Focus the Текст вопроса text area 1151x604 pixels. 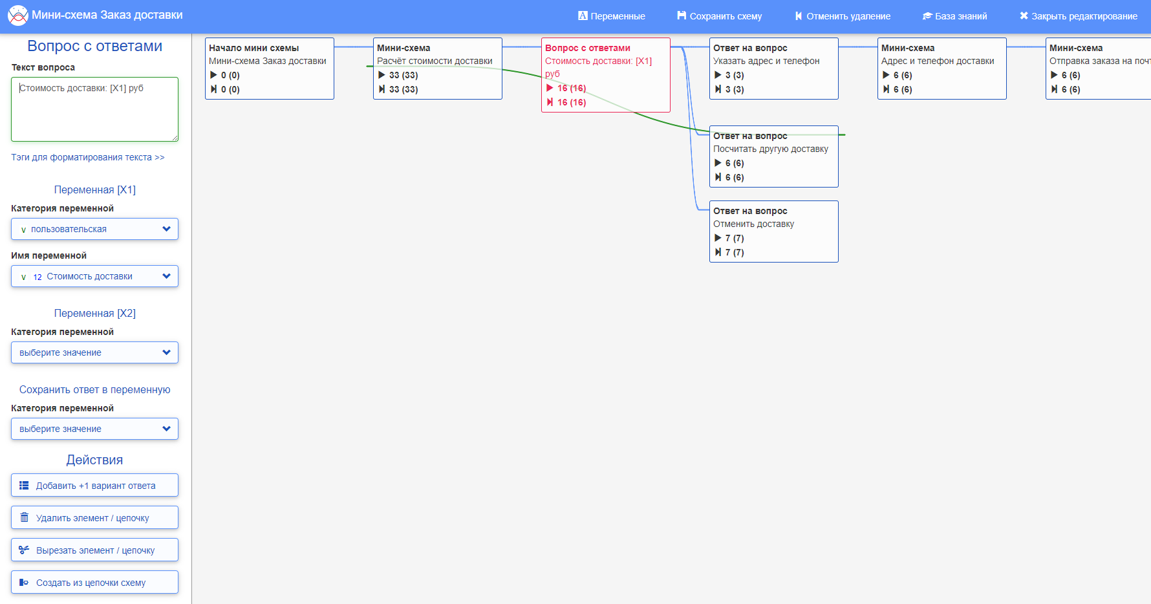[94, 109]
